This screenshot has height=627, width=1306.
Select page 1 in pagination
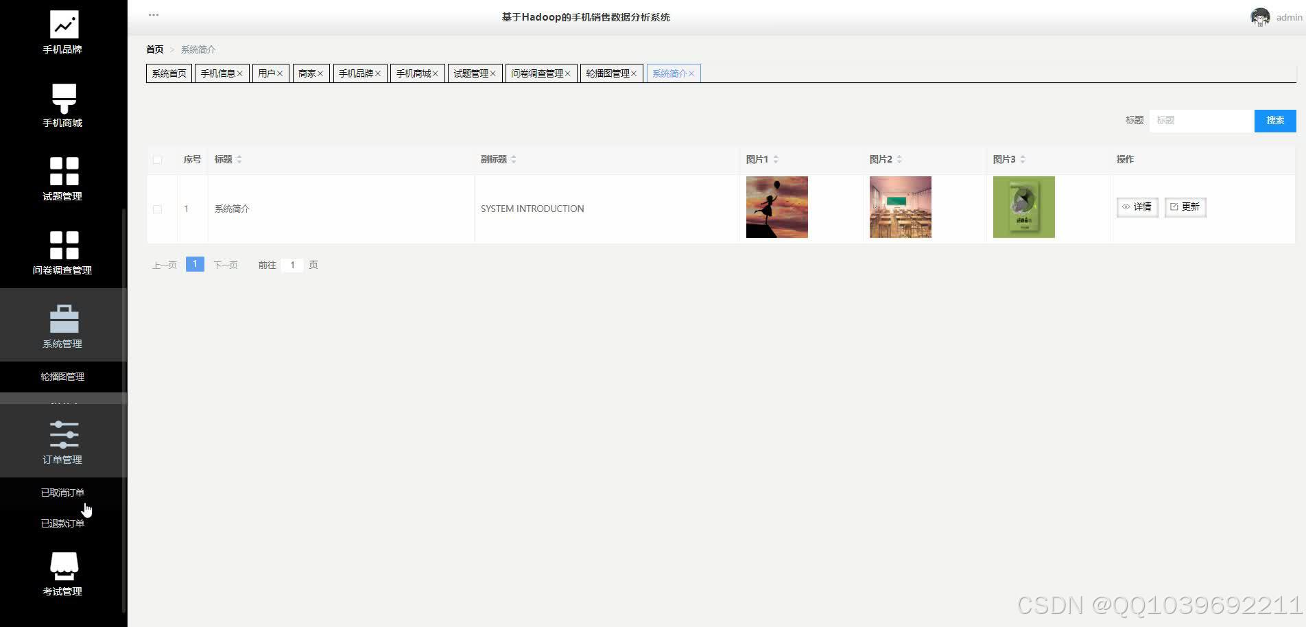click(x=195, y=264)
